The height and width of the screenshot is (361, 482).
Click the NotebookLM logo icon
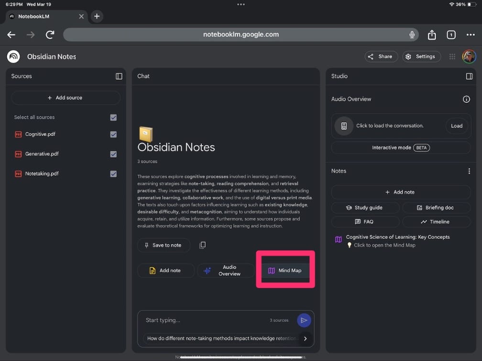coord(13,56)
